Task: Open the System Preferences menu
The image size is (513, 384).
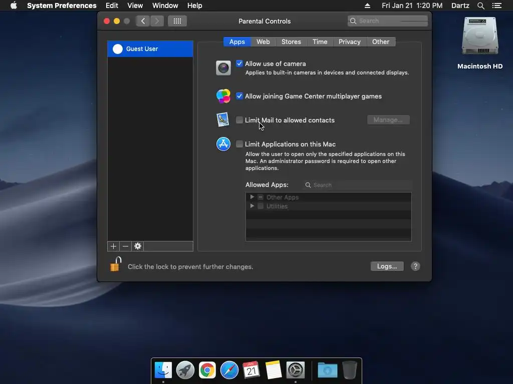Action: (x=62, y=5)
